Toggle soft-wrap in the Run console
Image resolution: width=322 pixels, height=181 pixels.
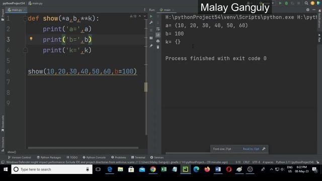click(x=158, y=29)
